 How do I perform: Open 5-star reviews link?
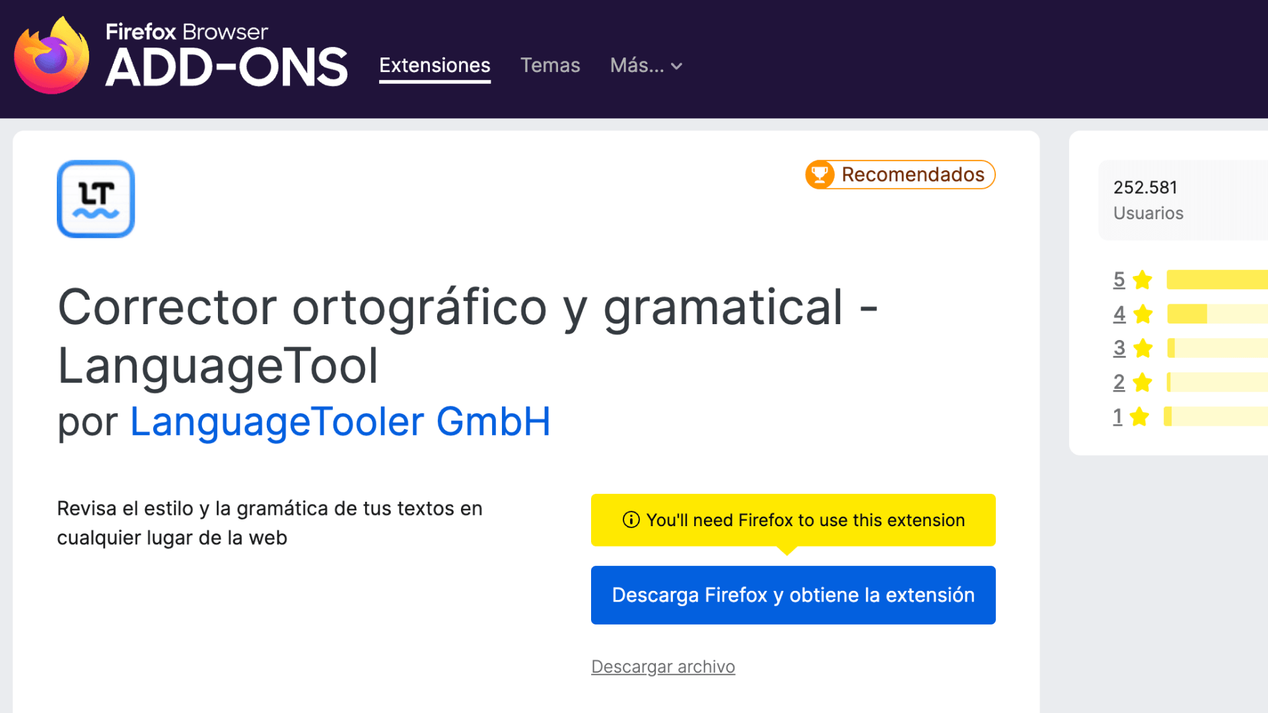click(1119, 279)
